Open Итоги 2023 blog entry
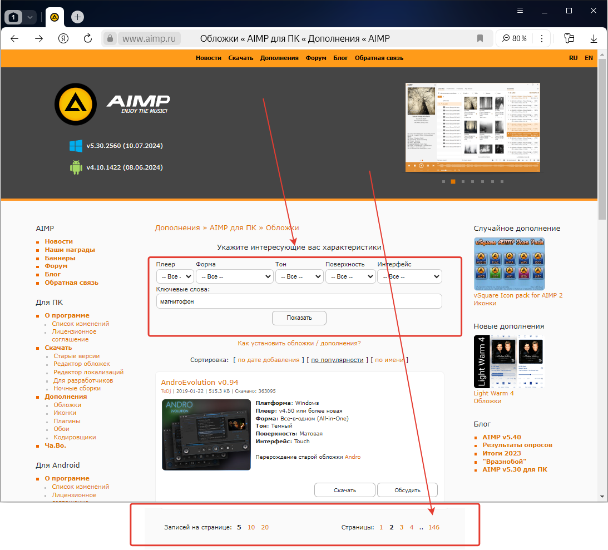The image size is (608, 550). coord(501,453)
